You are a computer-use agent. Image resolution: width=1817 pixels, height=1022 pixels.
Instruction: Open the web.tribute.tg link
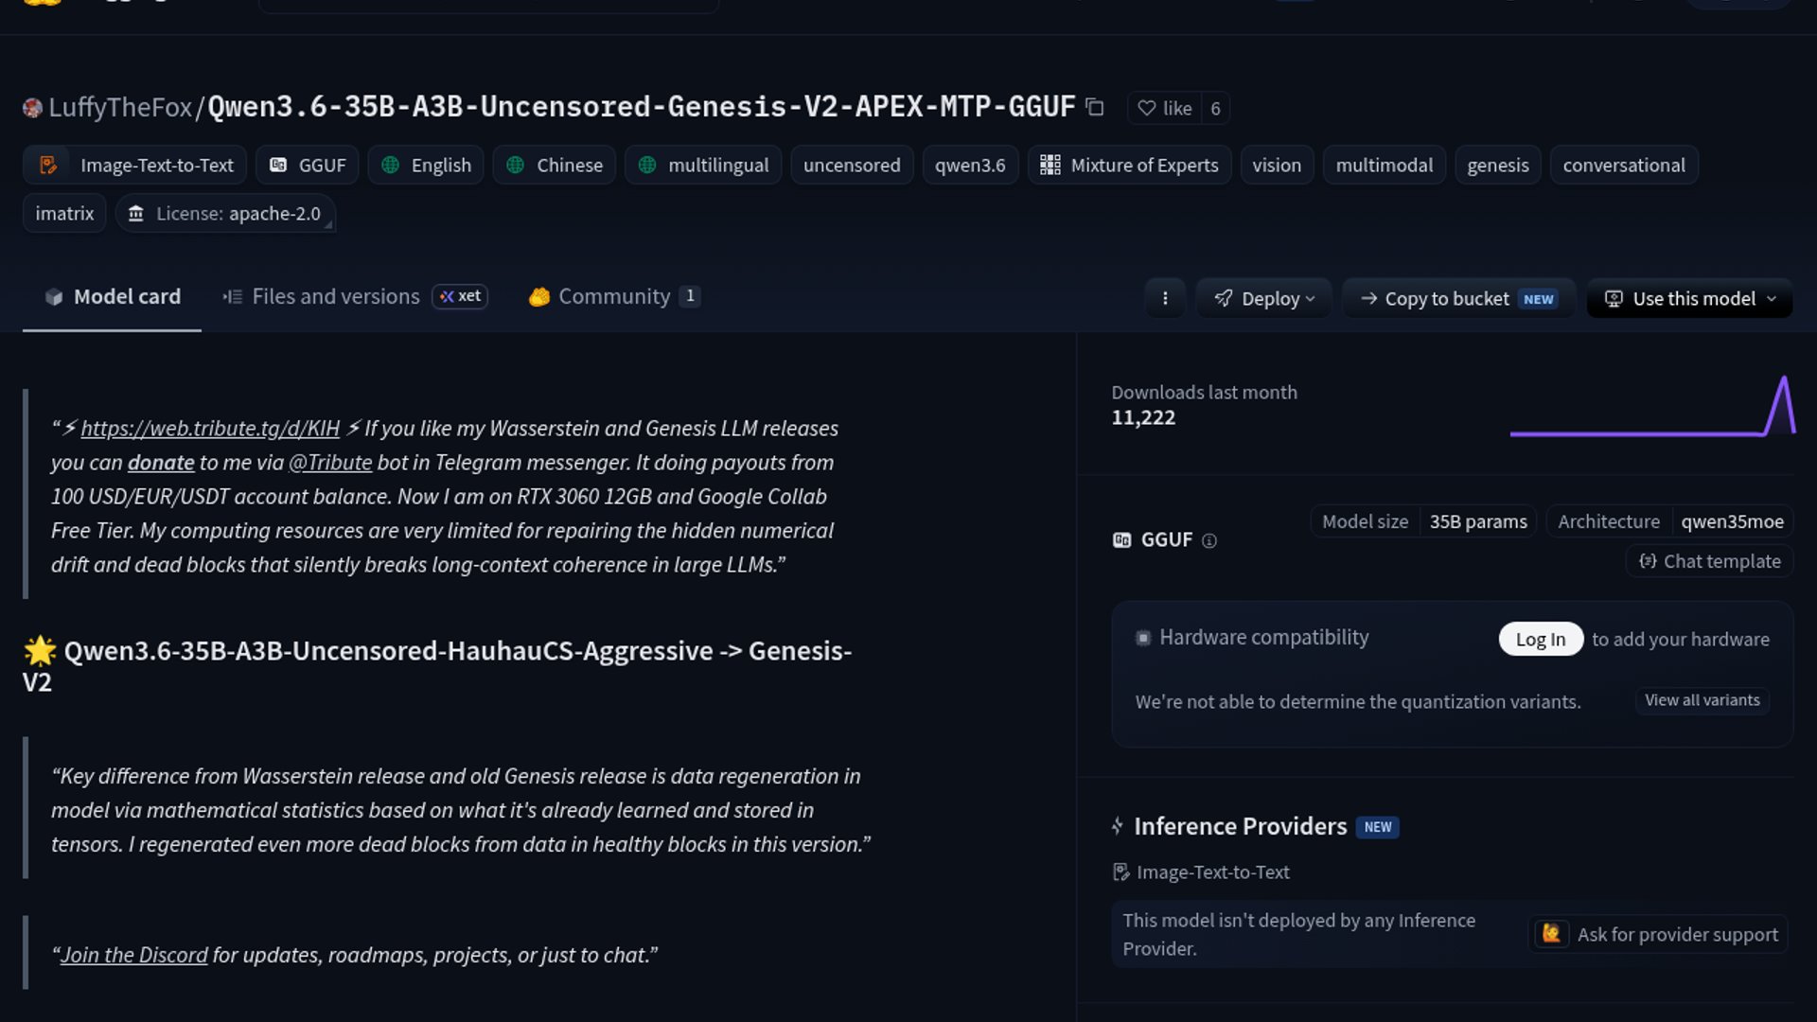pyautogui.click(x=210, y=428)
